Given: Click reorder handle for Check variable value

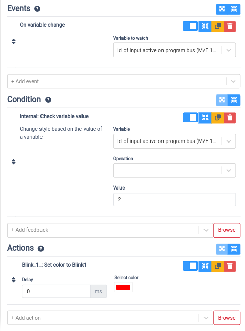Looking at the screenshot, I should pos(14,162).
